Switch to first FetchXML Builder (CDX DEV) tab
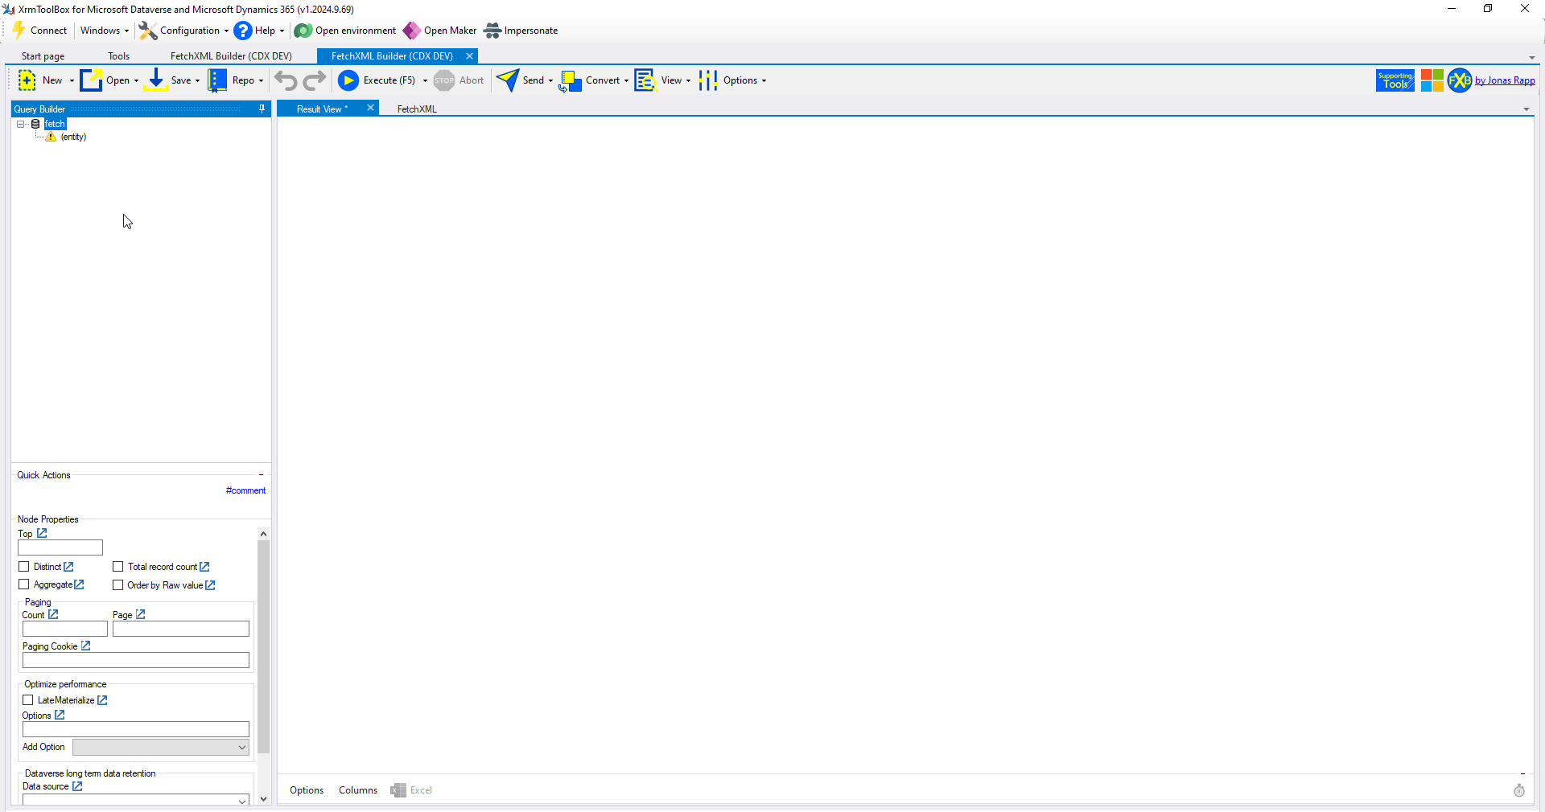Image resolution: width=1545 pixels, height=812 pixels. coord(231,56)
